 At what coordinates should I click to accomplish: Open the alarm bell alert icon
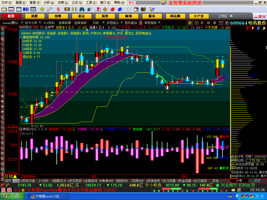[x=89, y=9]
